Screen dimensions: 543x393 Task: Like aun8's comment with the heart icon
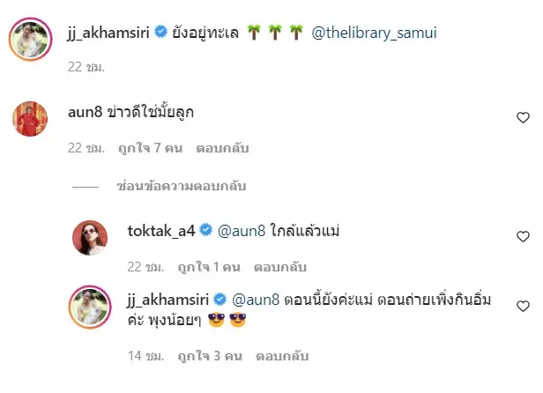point(523,118)
